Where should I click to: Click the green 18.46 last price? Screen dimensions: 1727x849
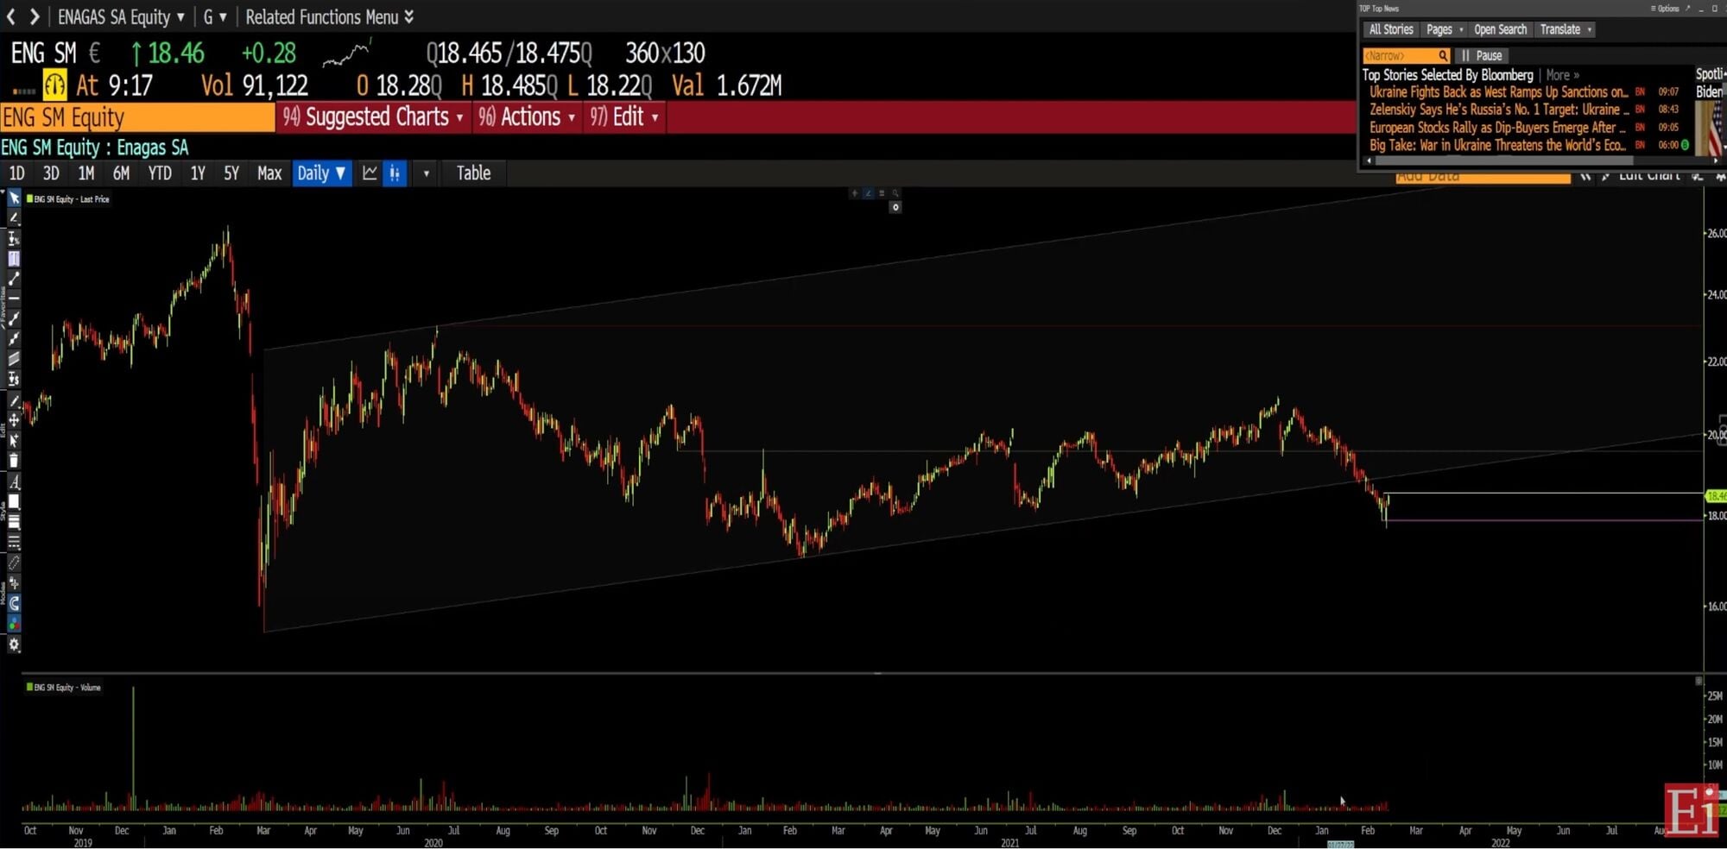coord(175,53)
